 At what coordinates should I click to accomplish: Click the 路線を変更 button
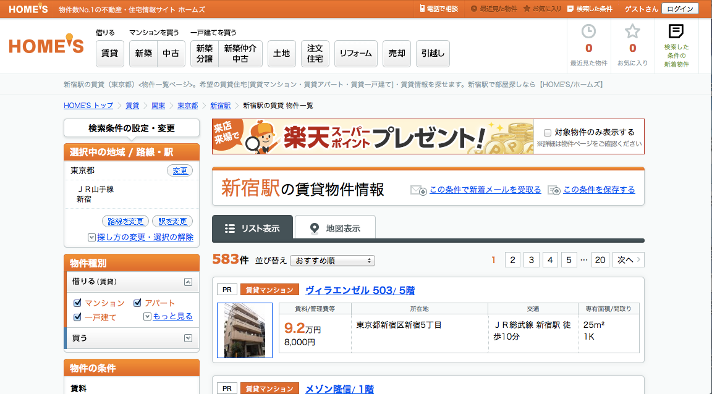125,221
